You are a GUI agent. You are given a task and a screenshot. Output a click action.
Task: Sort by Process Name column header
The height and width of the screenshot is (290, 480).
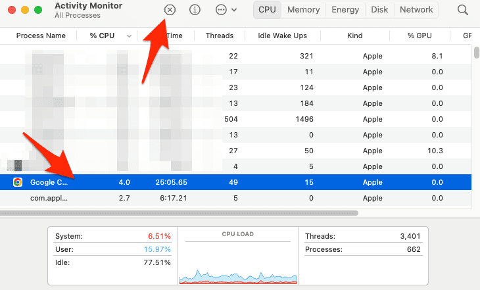coord(41,36)
